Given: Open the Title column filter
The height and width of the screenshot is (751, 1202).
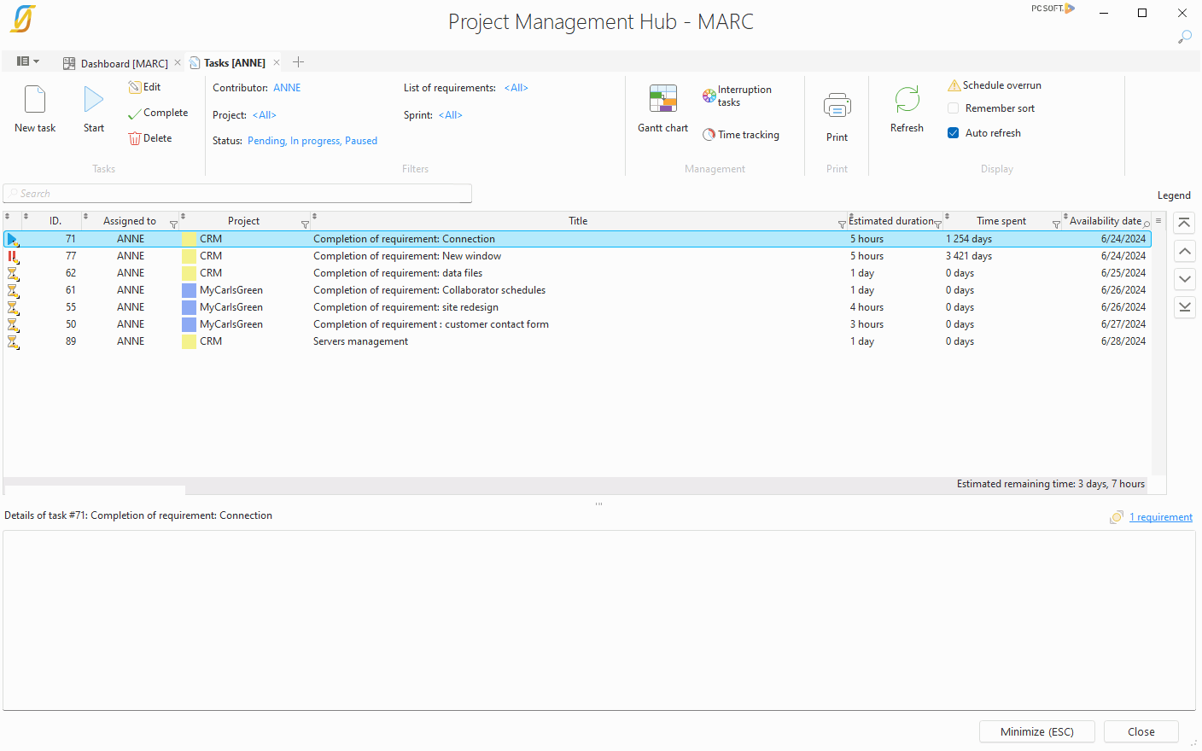Looking at the screenshot, I should tap(842, 224).
